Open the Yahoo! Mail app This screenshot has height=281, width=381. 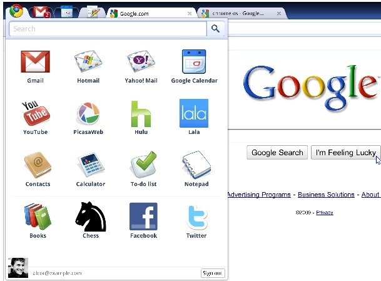[x=141, y=61]
